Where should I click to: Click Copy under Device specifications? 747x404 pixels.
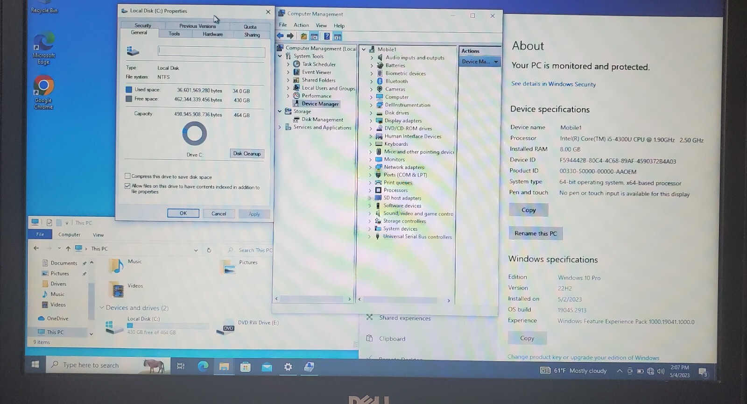[529, 210]
